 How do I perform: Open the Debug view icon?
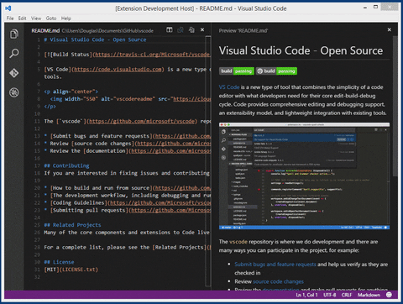(x=14, y=92)
